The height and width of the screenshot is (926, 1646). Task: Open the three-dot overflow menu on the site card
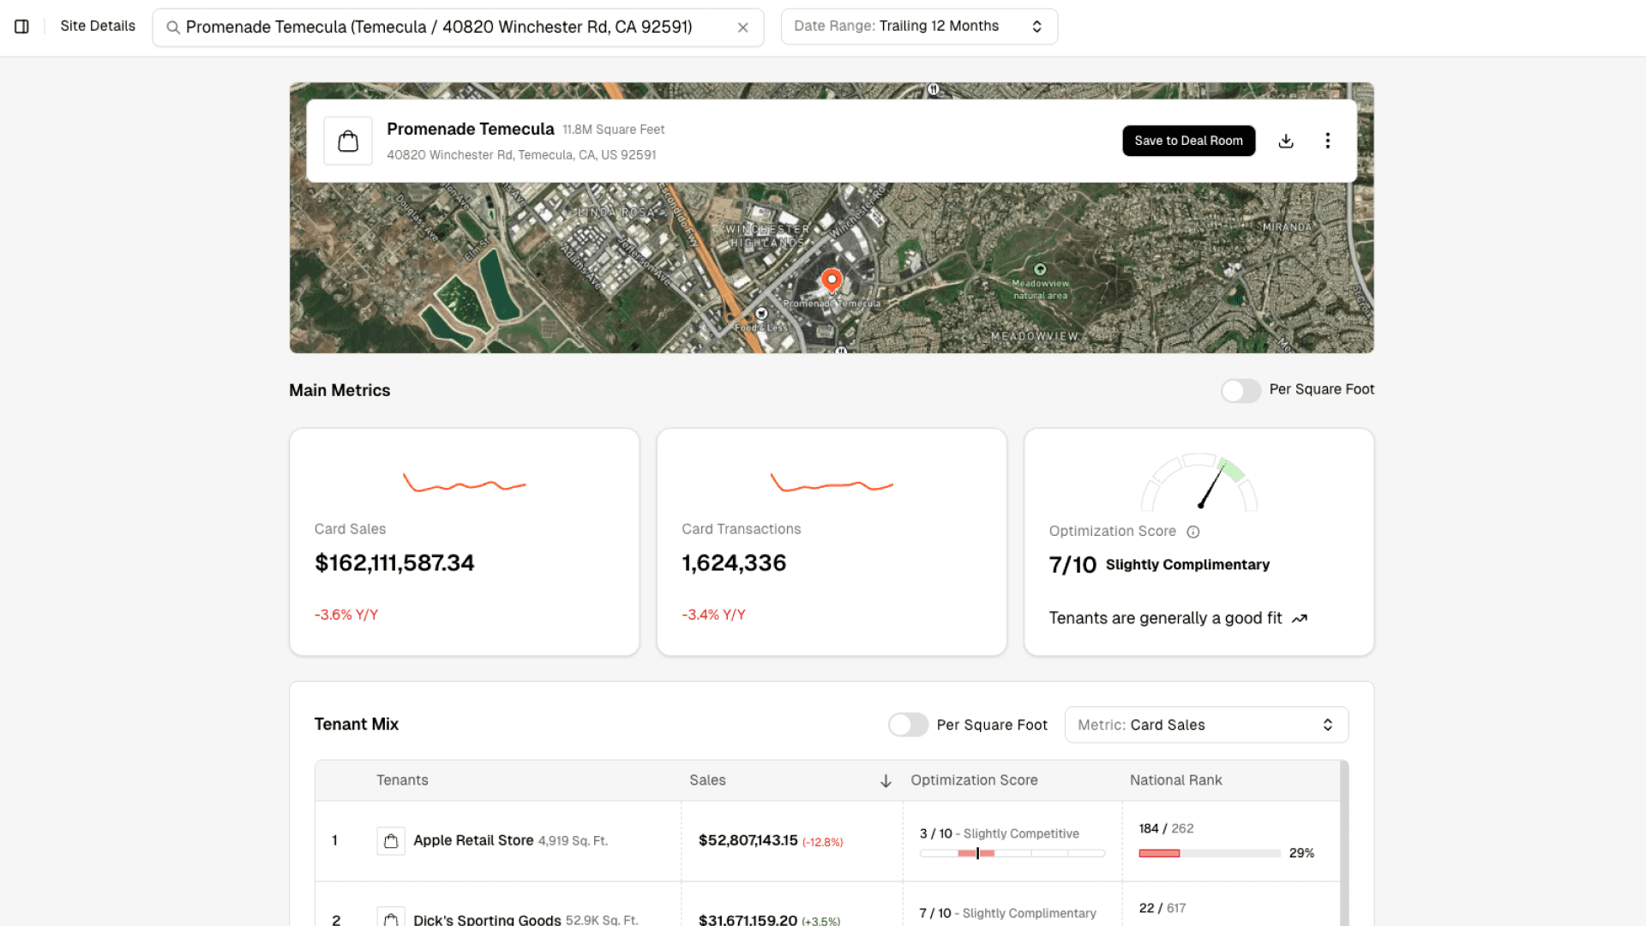pyautogui.click(x=1327, y=141)
